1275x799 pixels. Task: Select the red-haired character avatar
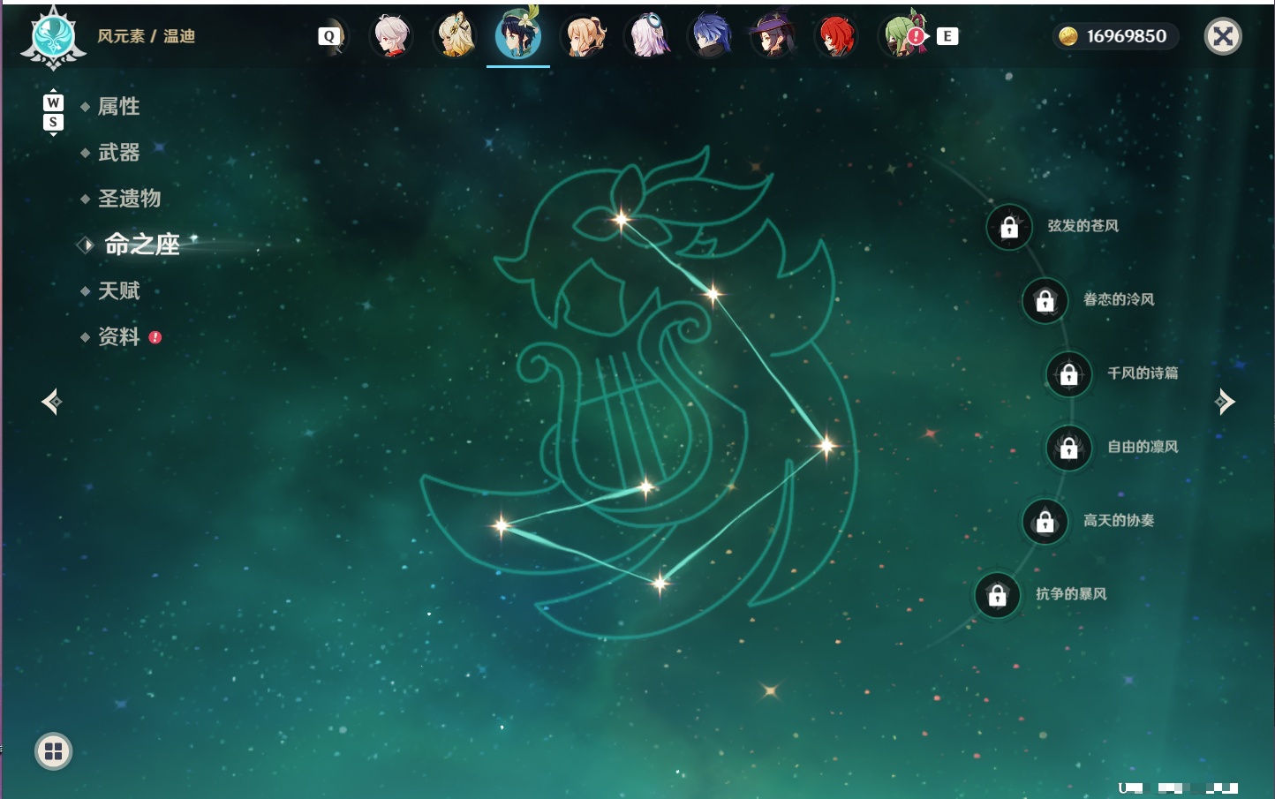835,36
